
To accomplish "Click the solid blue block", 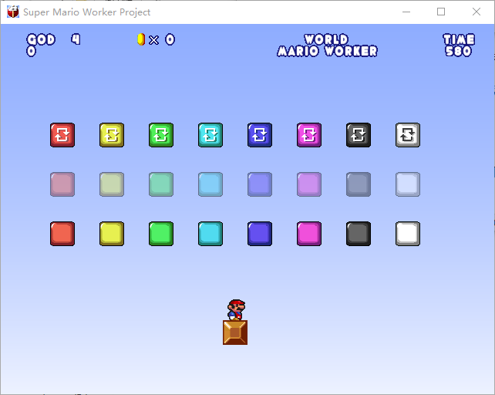I will point(260,234).
